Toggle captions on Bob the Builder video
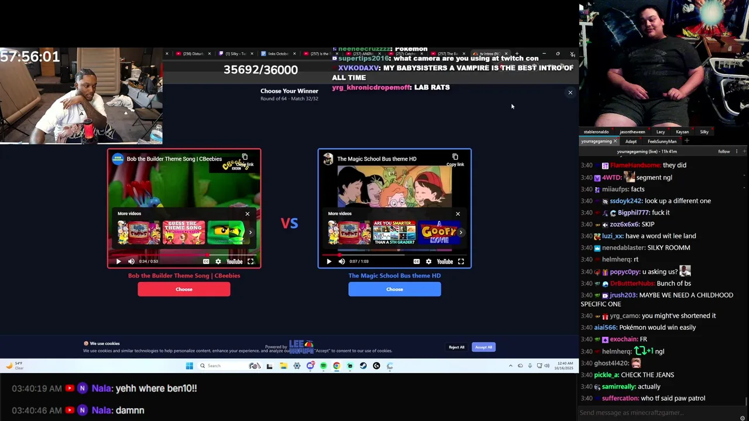The height and width of the screenshot is (421, 749). [x=206, y=261]
